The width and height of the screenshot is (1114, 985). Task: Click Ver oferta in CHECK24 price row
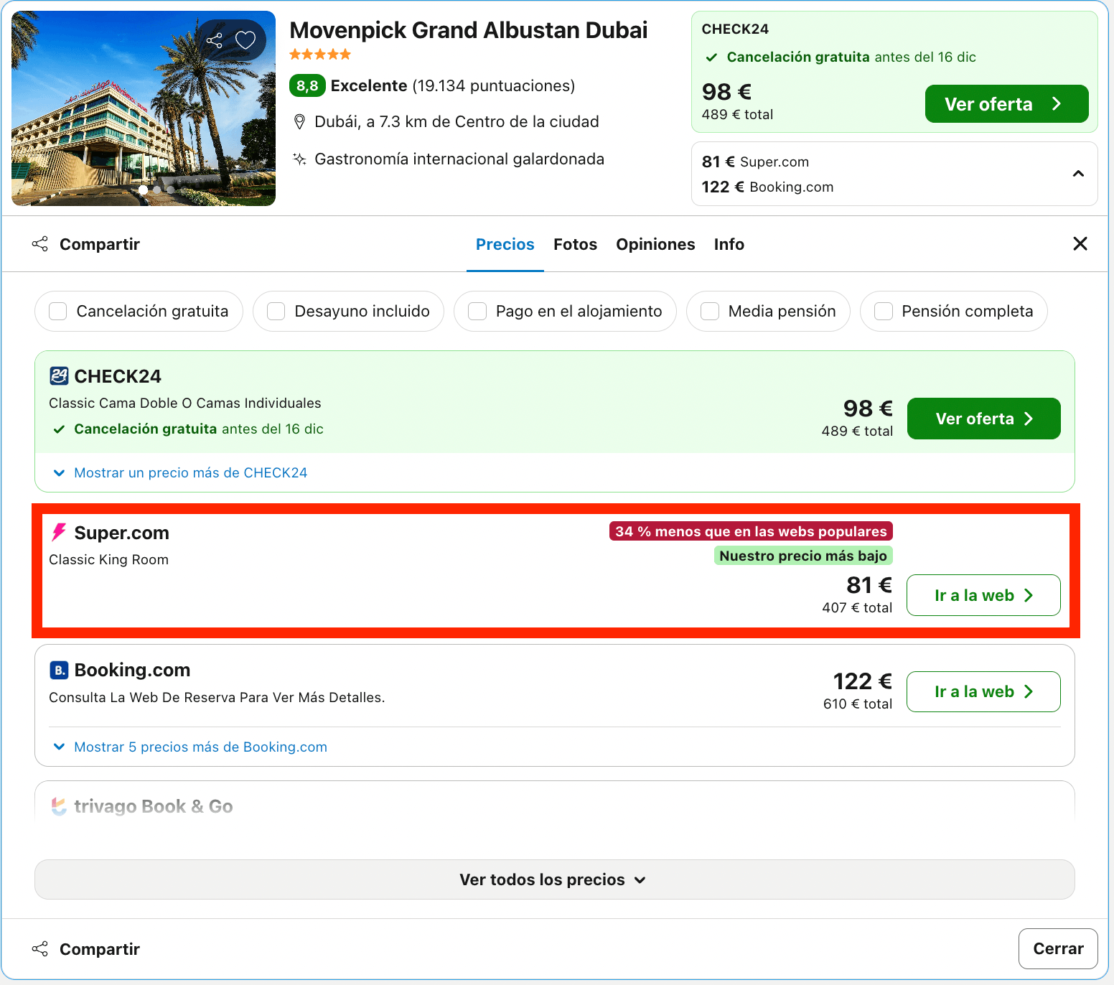point(984,419)
